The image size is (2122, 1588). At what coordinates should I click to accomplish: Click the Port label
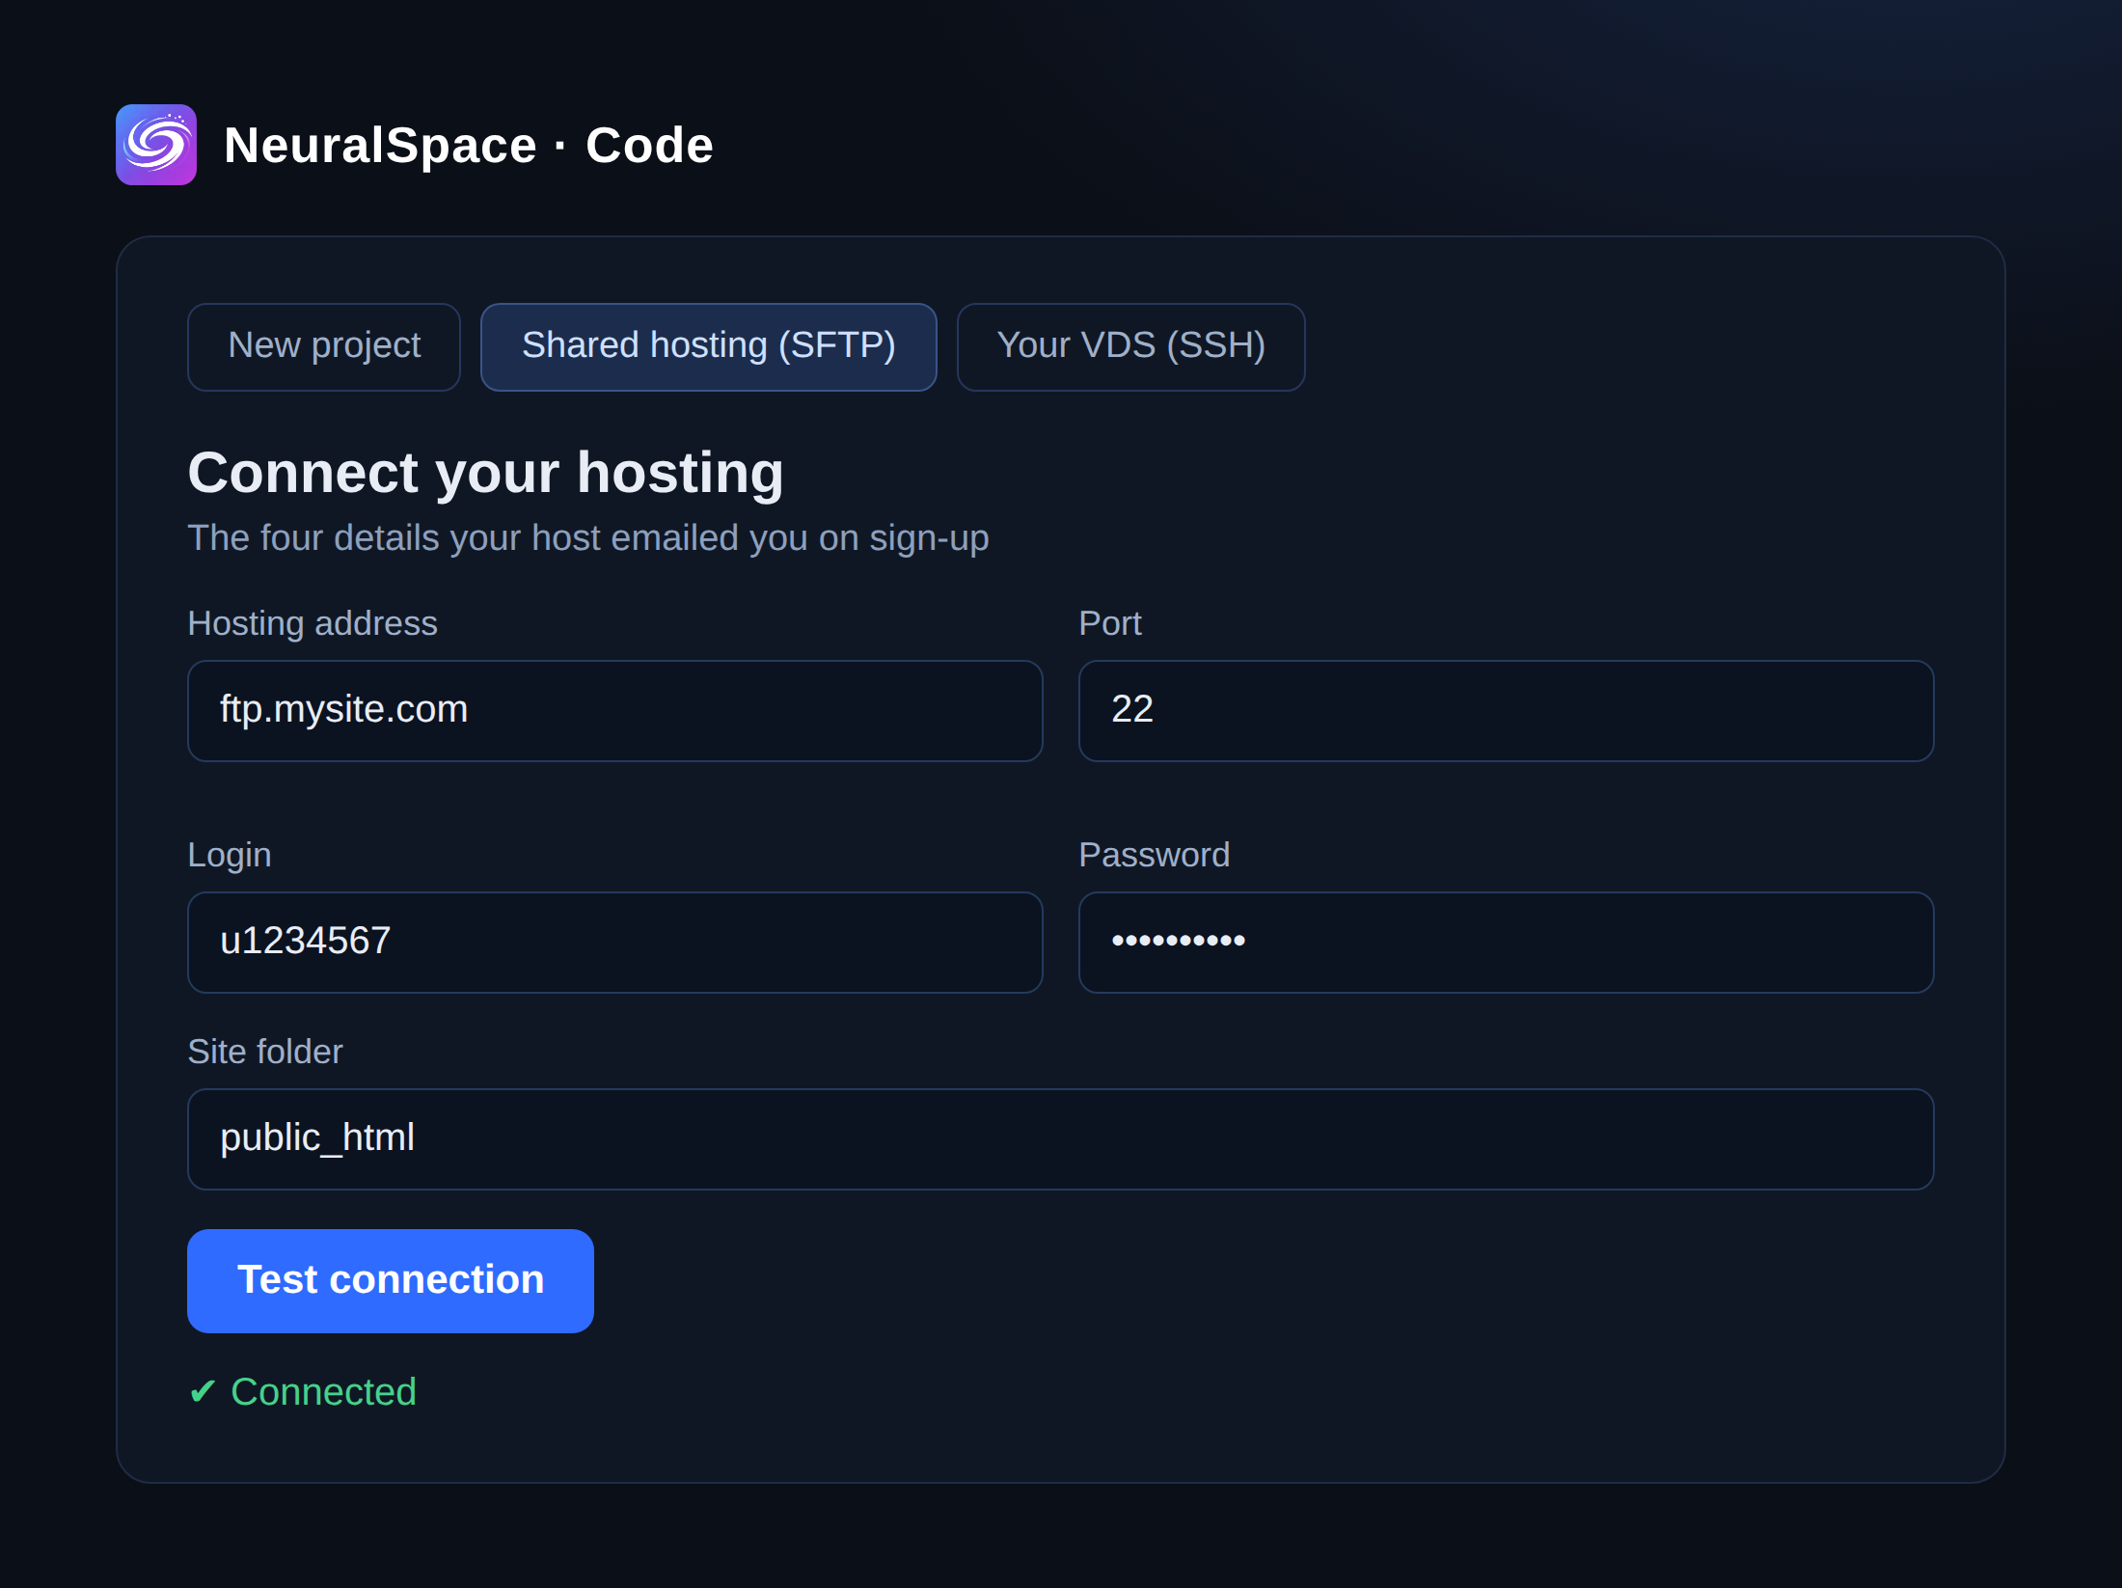(1110, 623)
